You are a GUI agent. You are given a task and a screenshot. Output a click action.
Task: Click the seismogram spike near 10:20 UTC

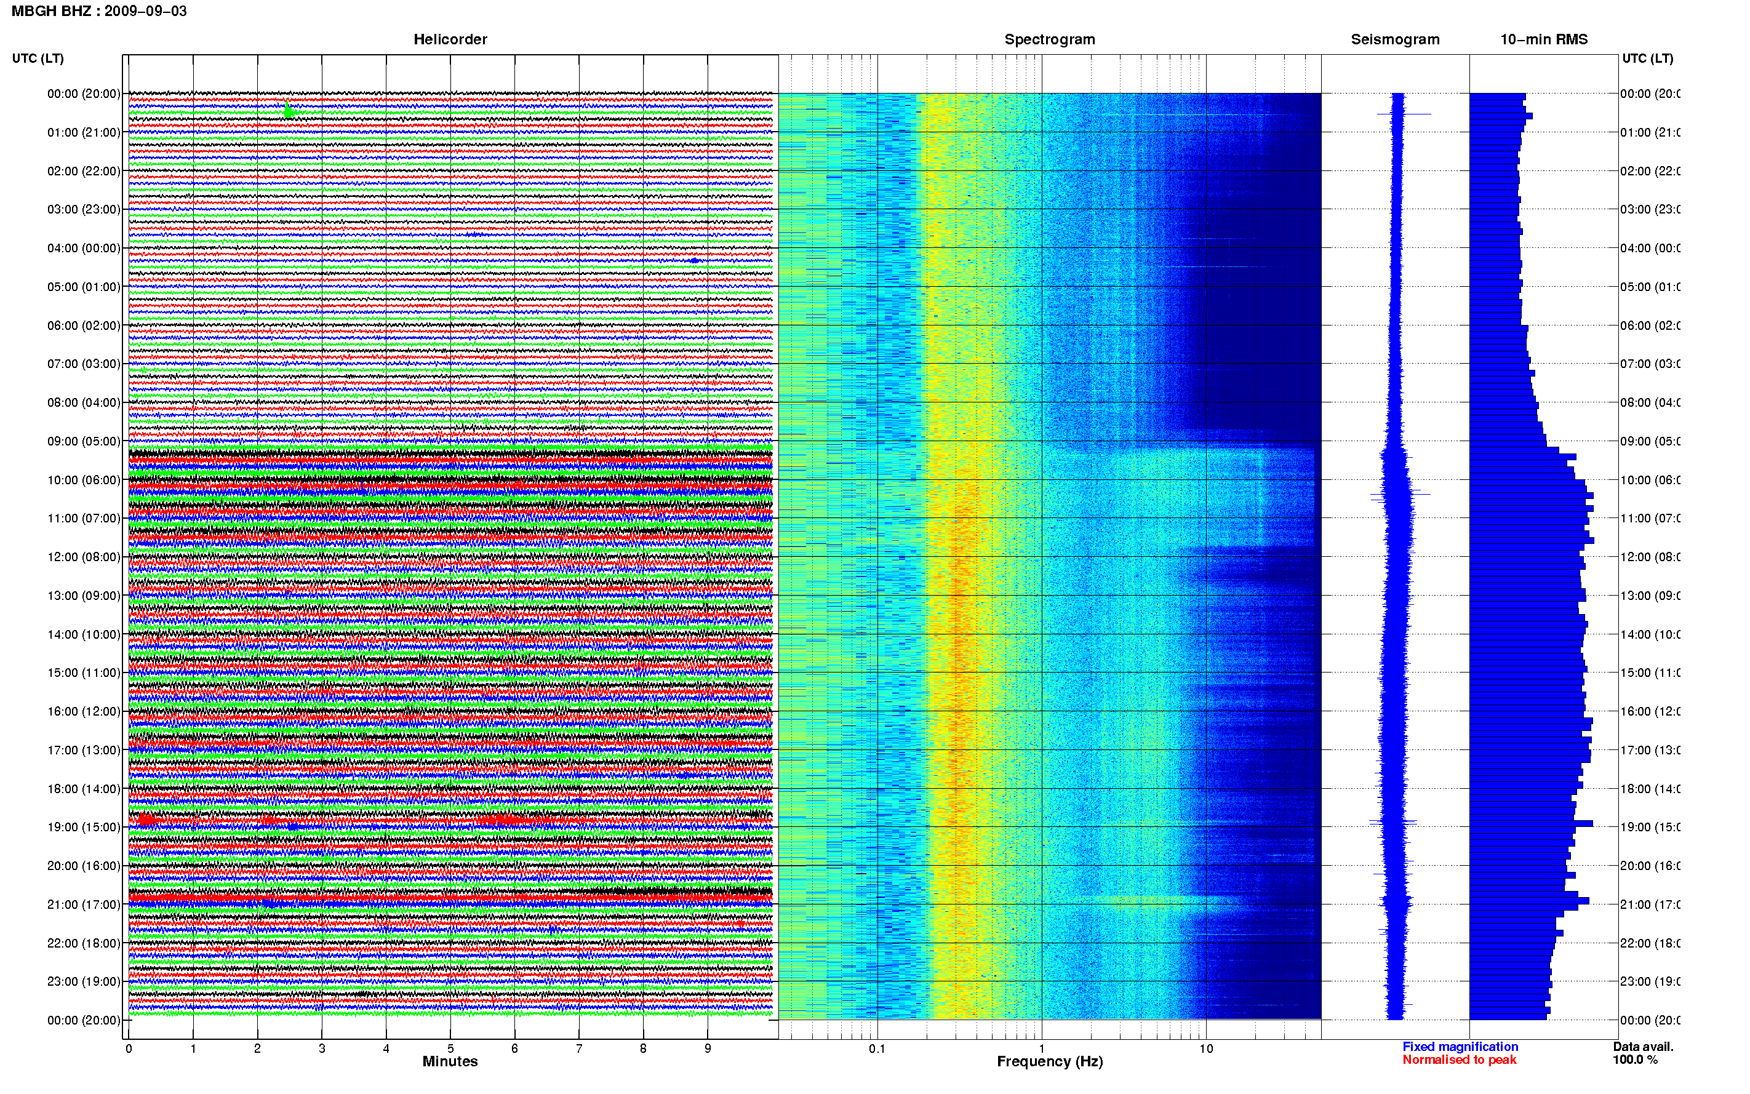point(1400,495)
